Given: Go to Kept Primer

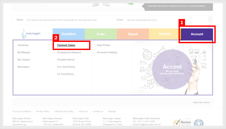Looking at the screenshot, I should click(104, 45).
